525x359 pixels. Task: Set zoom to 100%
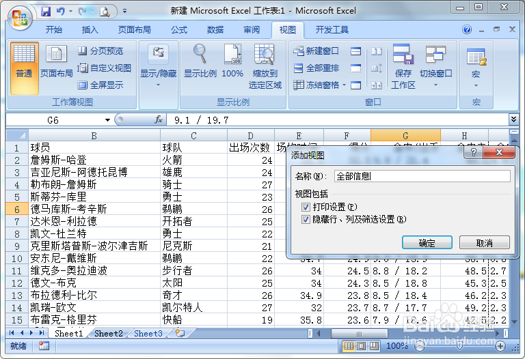click(232, 62)
